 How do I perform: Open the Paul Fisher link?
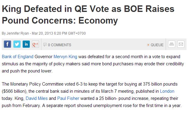(68, 98)
